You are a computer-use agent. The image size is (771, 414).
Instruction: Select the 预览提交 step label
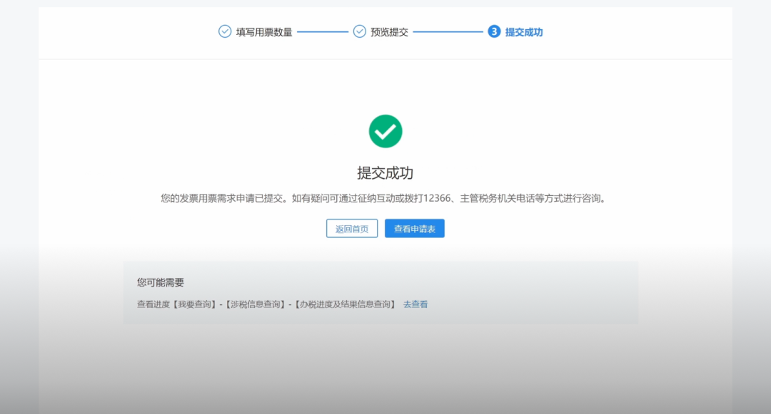(390, 32)
